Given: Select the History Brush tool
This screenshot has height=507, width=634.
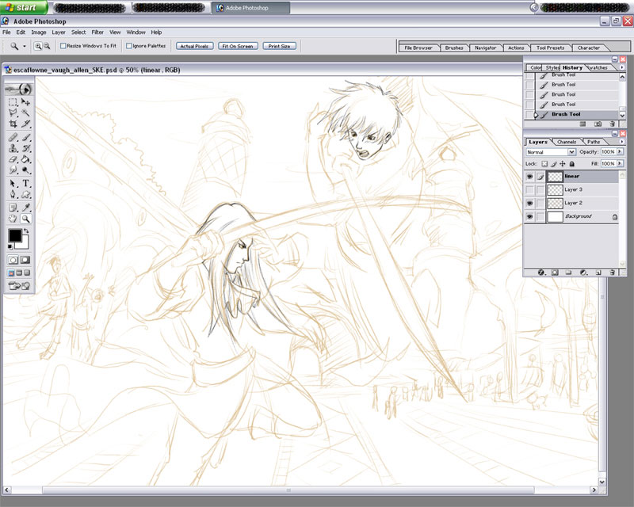Looking at the screenshot, I should click(x=25, y=148).
